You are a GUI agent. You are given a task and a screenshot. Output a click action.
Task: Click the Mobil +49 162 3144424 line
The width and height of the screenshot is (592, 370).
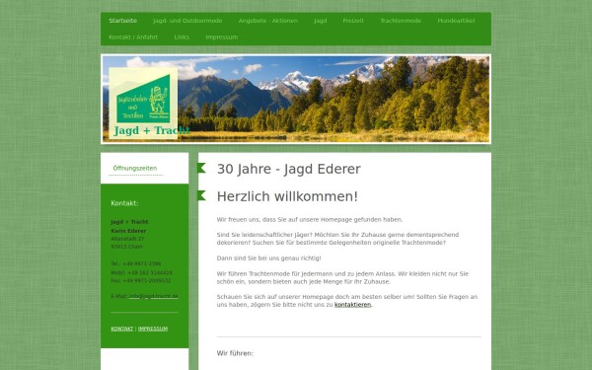click(x=141, y=272)
